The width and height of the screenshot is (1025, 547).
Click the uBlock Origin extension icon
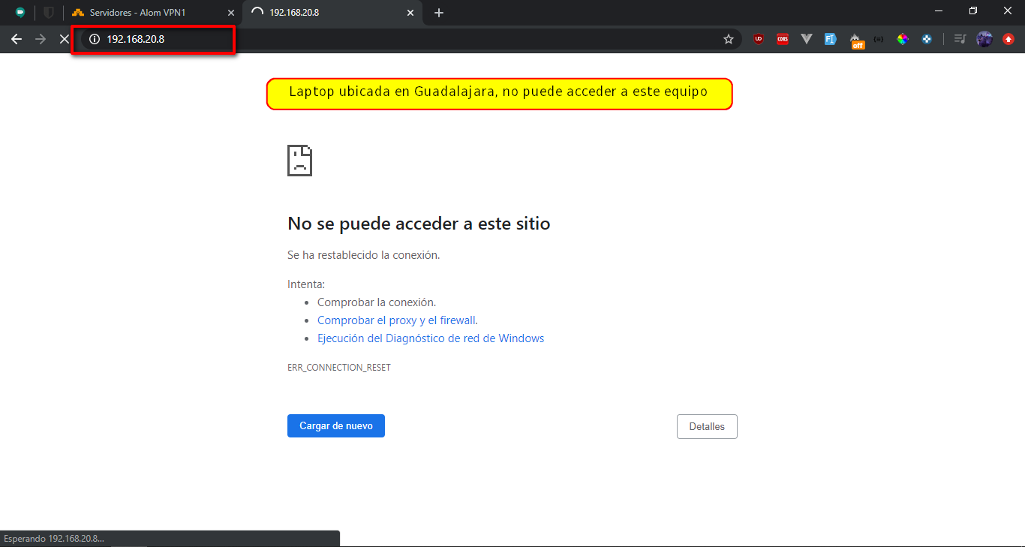(x=759, y=39)
